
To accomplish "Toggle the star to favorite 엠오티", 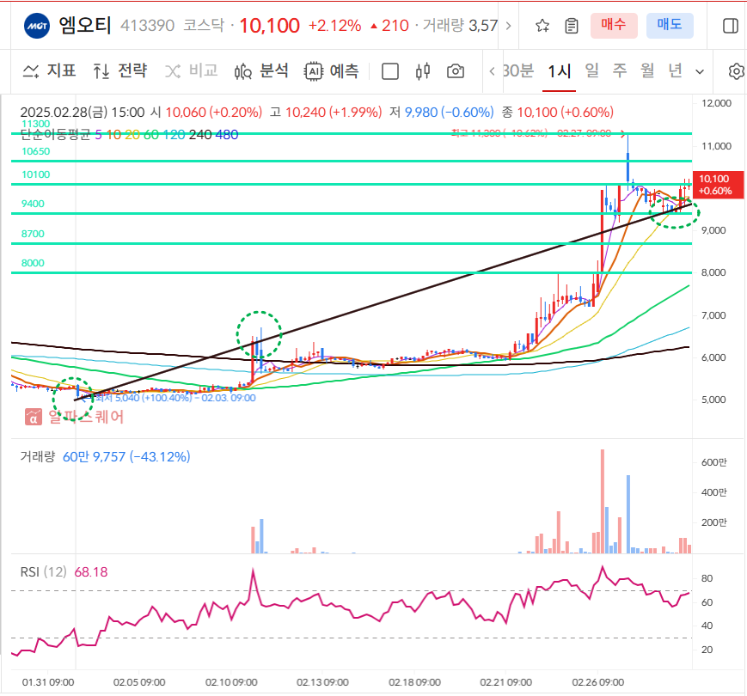I will point(542,26).
